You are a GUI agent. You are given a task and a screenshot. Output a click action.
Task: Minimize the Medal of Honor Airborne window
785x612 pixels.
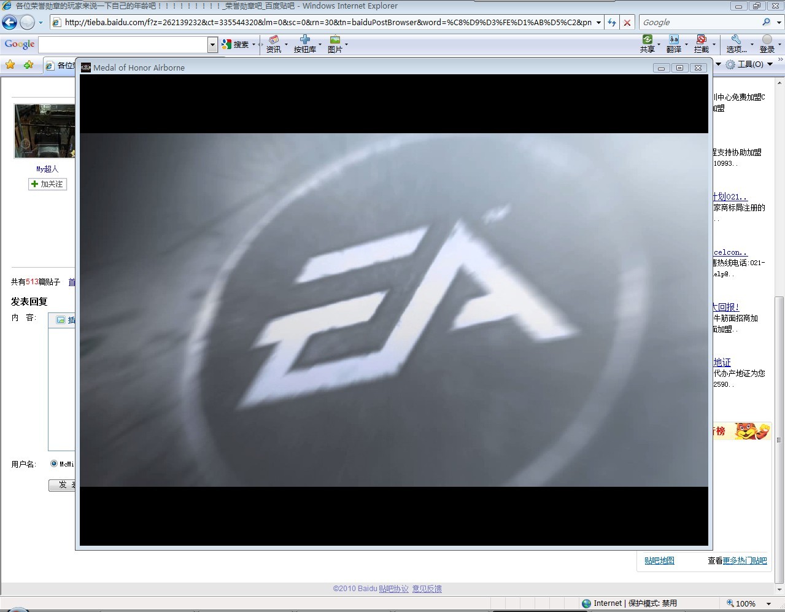661,68
